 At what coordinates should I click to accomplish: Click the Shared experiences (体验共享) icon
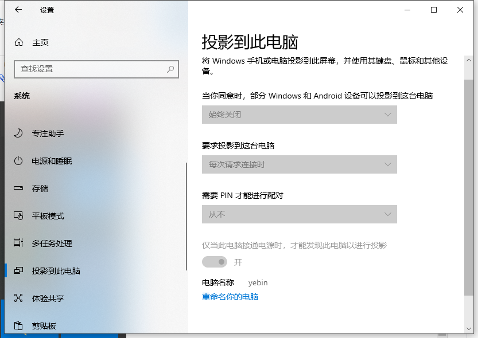pos(18,298)
